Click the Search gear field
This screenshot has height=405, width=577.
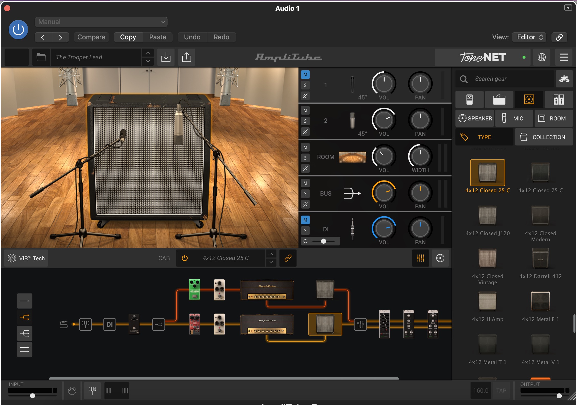[x=505, y=79]
